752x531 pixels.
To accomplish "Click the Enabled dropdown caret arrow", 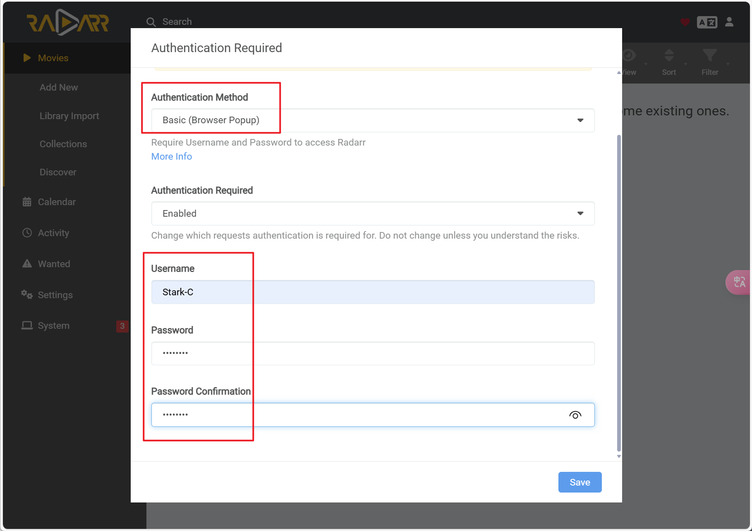I will pyautogui.click(x=580, y=213).
